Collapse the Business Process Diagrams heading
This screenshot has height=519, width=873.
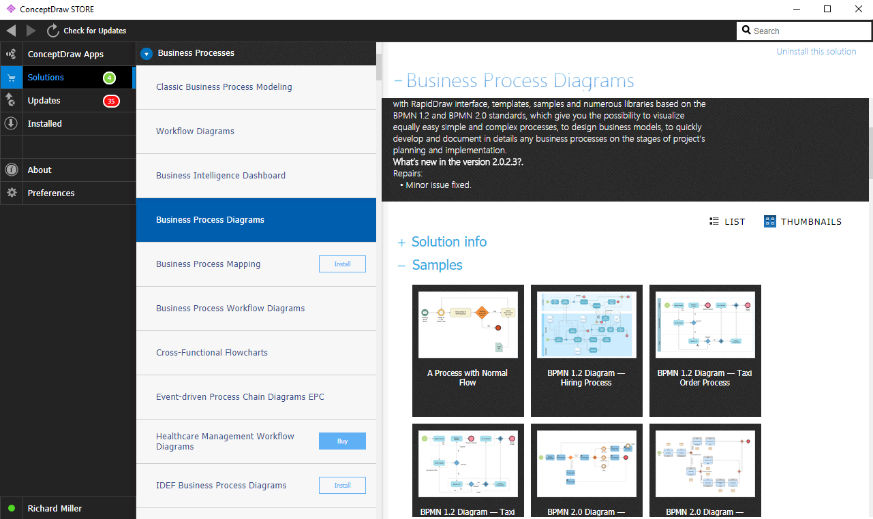point(398,81)
